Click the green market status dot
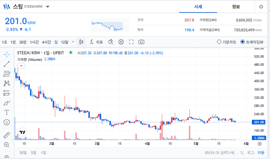The height and width of the screenshot is (159, 270). [70, 52]
